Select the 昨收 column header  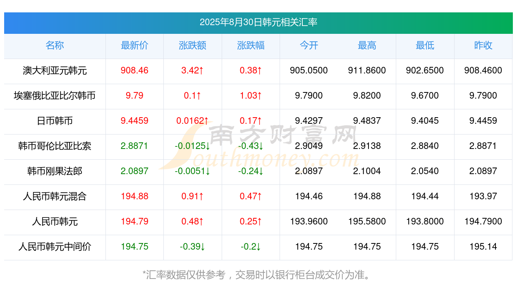[x=483, y=45]
